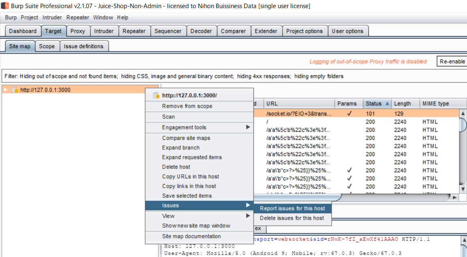Choose Show new site map window
The width and height of the screenshot is (467, 257).
coord(199,225)
